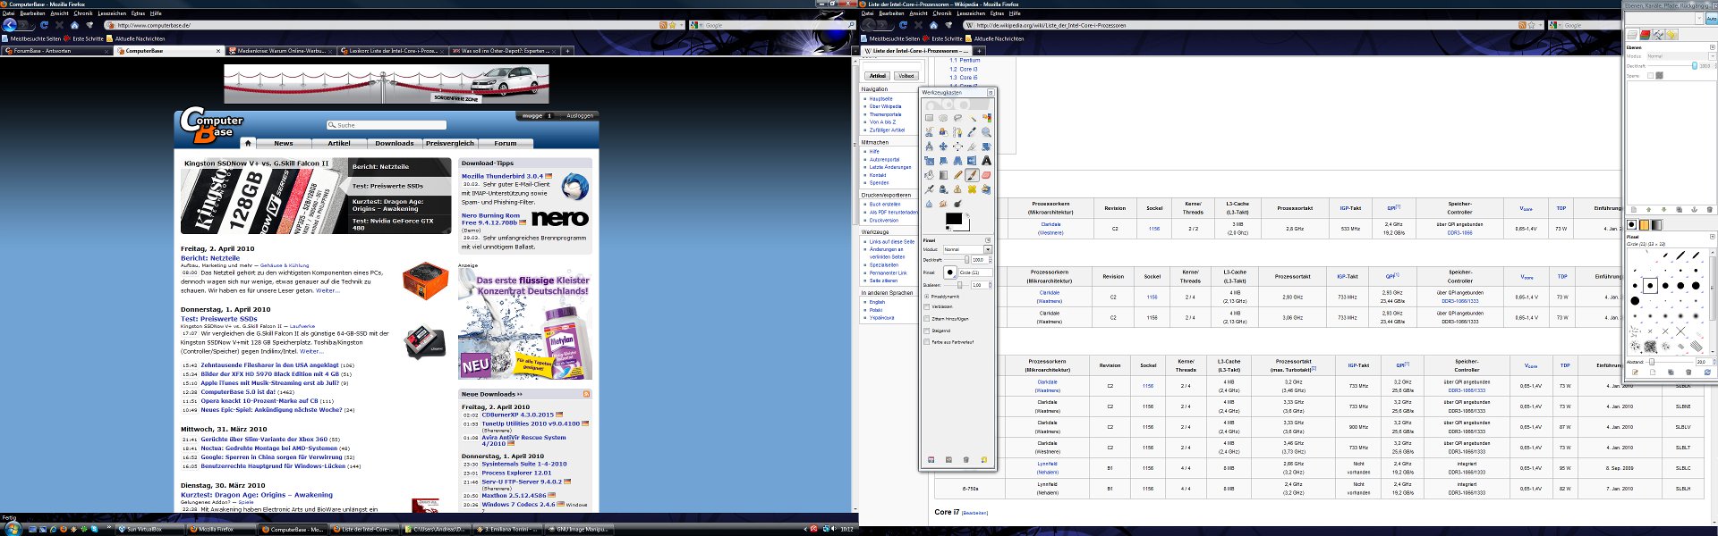
Task: Select the Eraser tool in GIMP toolbox
Action: [986, 175]
